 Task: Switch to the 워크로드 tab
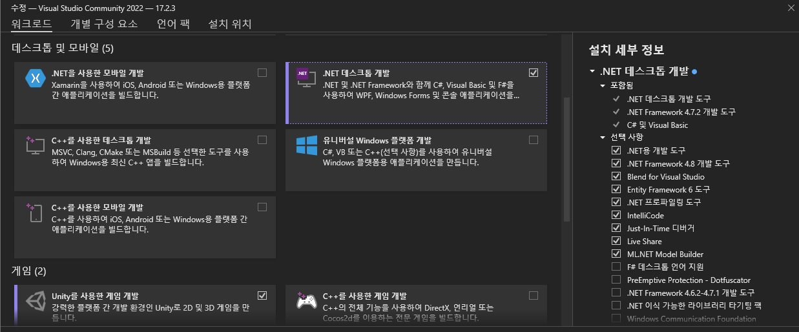point(32,24)
